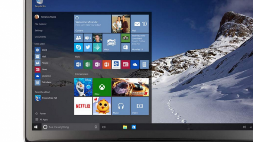Screen dimensions: 253x142
Task: Open the white tile in Work group
Action: click(116, 65)
